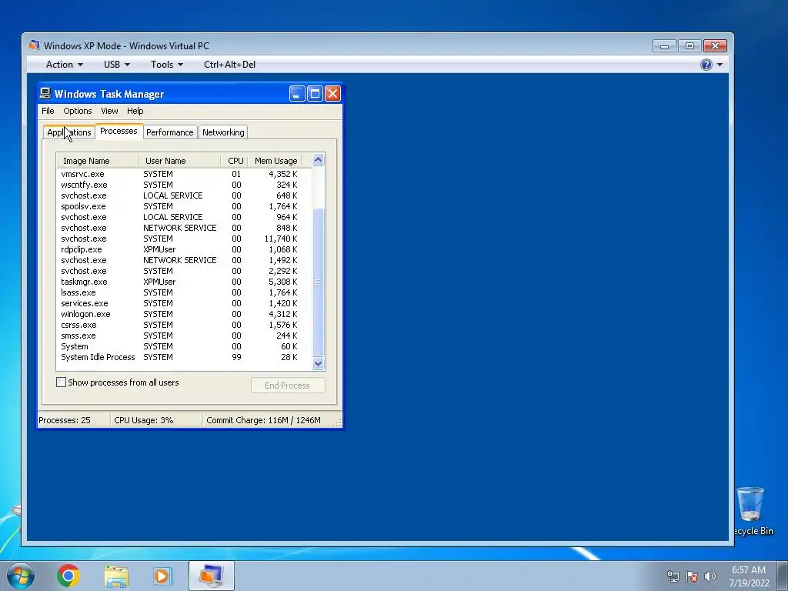Open Action Center flag tray icon

[692, 576]
